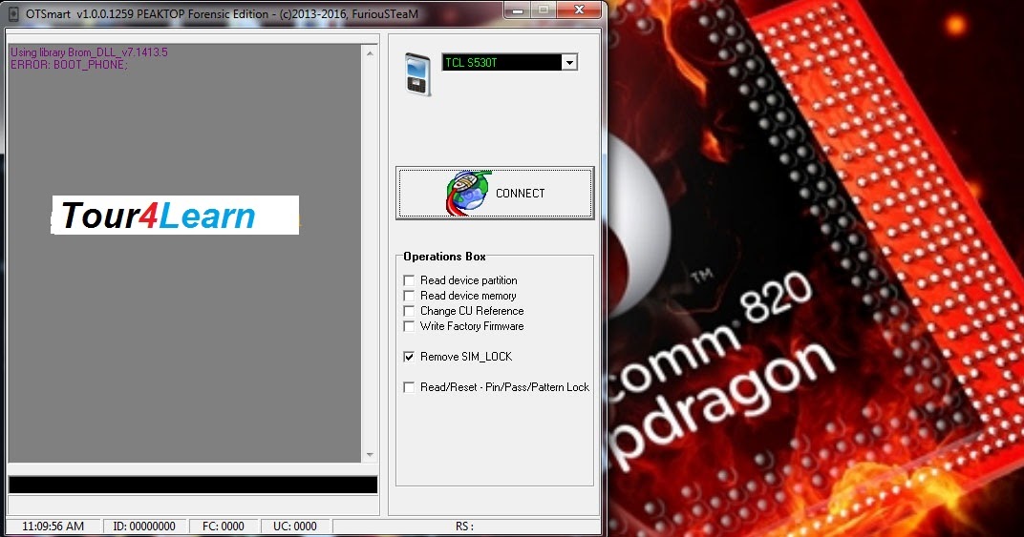Click 'UC: 0000' status field
The image size is (1024, 537).
(x=295, y=526)
